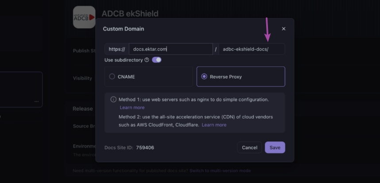
Task: Open Learn more link for CDN method
Action: pyautogui.click(x=214, y=125)
